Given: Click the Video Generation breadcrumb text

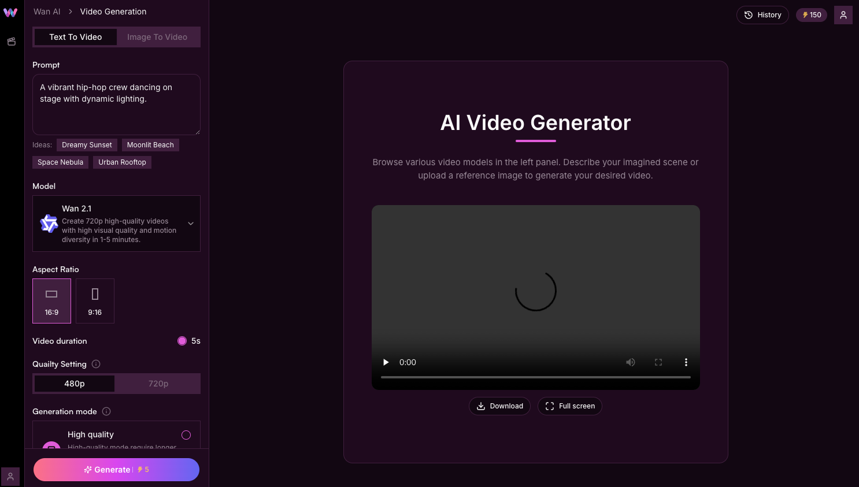Looking at the screenshot, I should [113, 12].
